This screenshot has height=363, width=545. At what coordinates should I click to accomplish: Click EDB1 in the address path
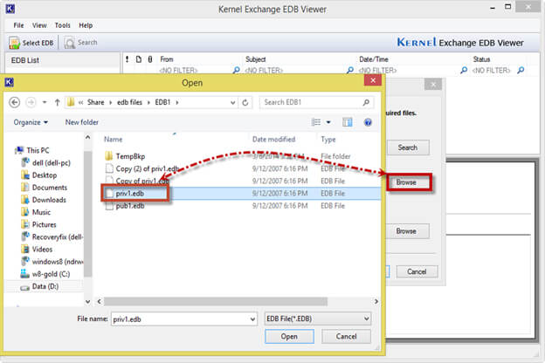[162, 102]
